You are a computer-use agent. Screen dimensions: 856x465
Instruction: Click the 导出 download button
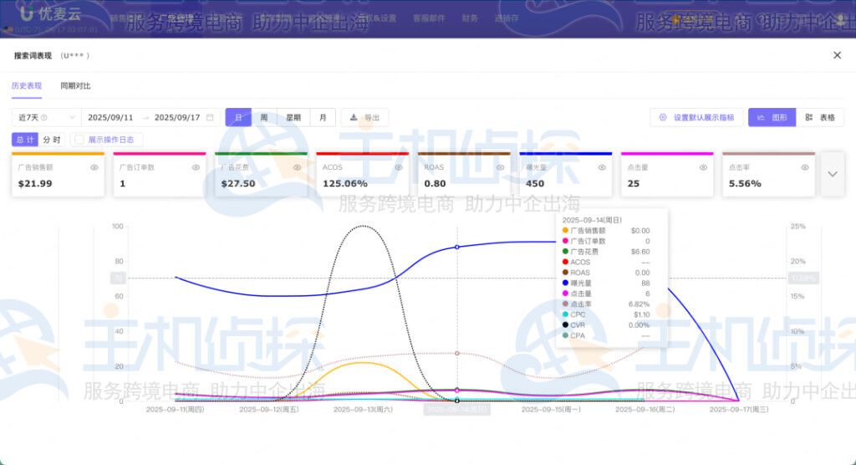tap(364, 118)
